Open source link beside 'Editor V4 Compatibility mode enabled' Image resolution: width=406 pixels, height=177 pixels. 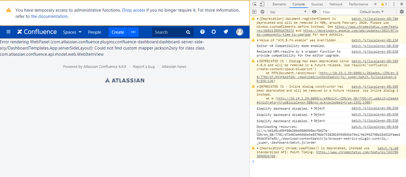[375, 46]
